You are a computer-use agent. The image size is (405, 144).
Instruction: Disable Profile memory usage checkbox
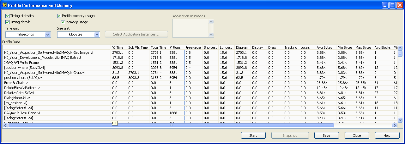click(59, 16)
